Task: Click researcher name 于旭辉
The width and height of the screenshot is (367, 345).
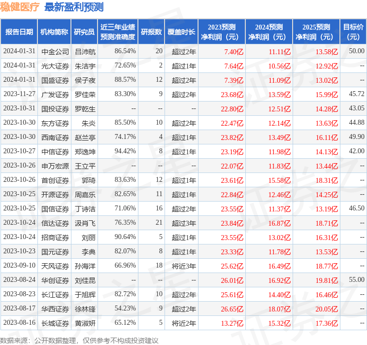Action: [x=85, y=294]
